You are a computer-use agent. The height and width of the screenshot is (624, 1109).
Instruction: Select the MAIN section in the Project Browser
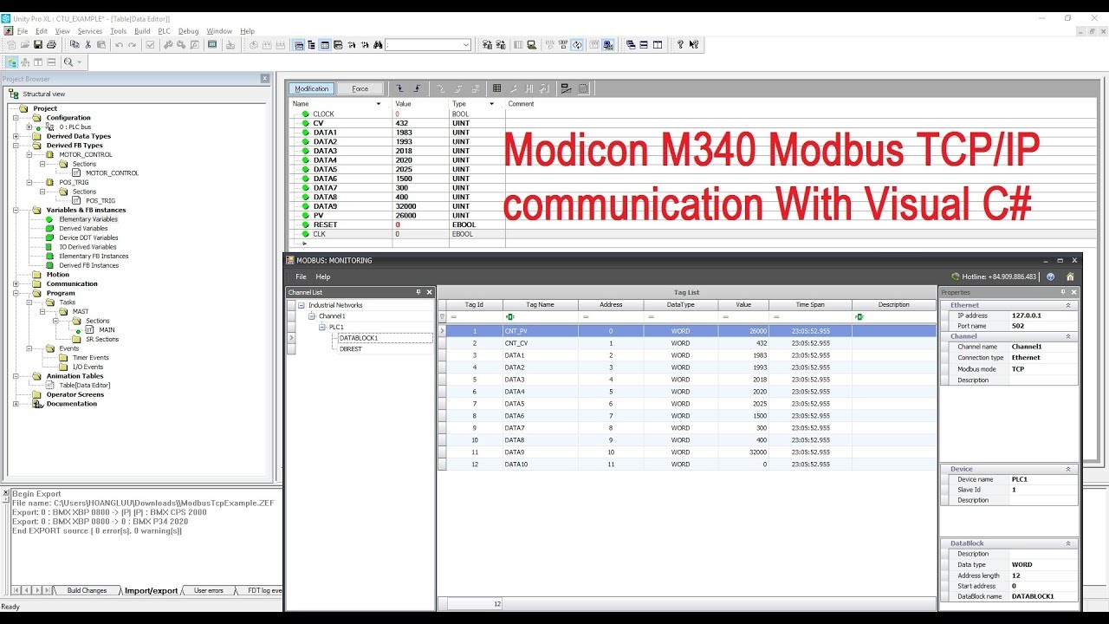click(x=107, y=329)
